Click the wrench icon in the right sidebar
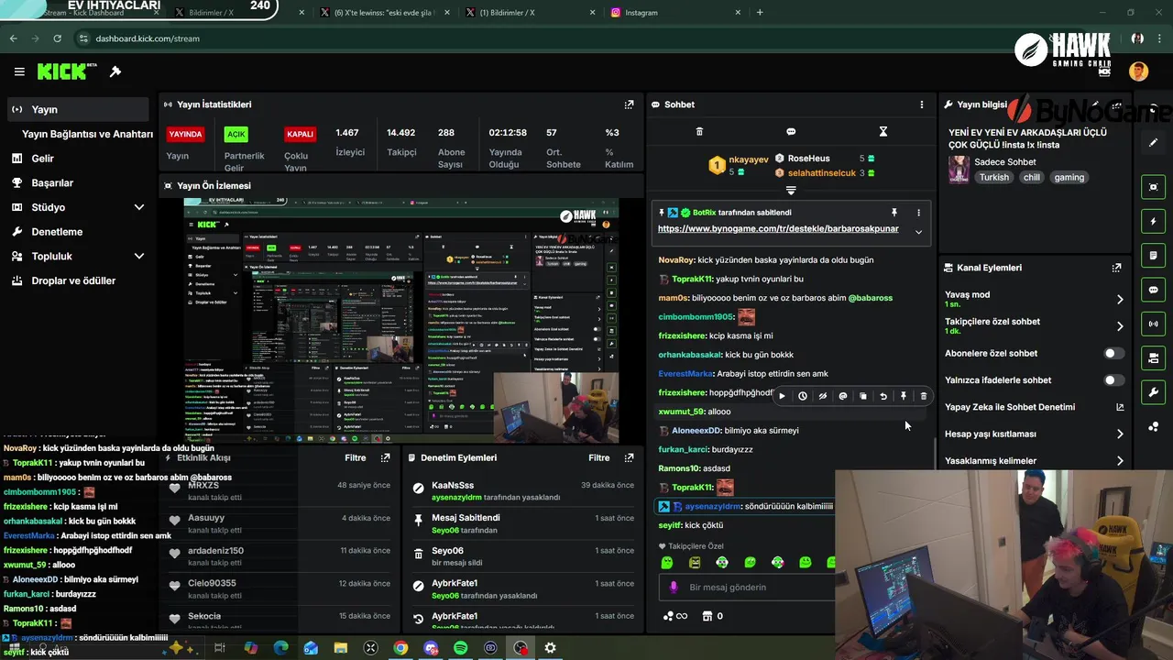The image size is (1173, 660). pyautogui.click(x=1153, y=392)
